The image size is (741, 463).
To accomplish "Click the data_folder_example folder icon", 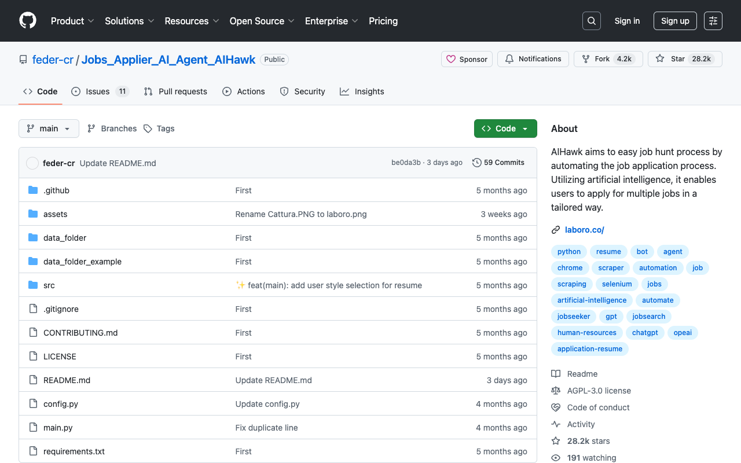I will [33, 262].
